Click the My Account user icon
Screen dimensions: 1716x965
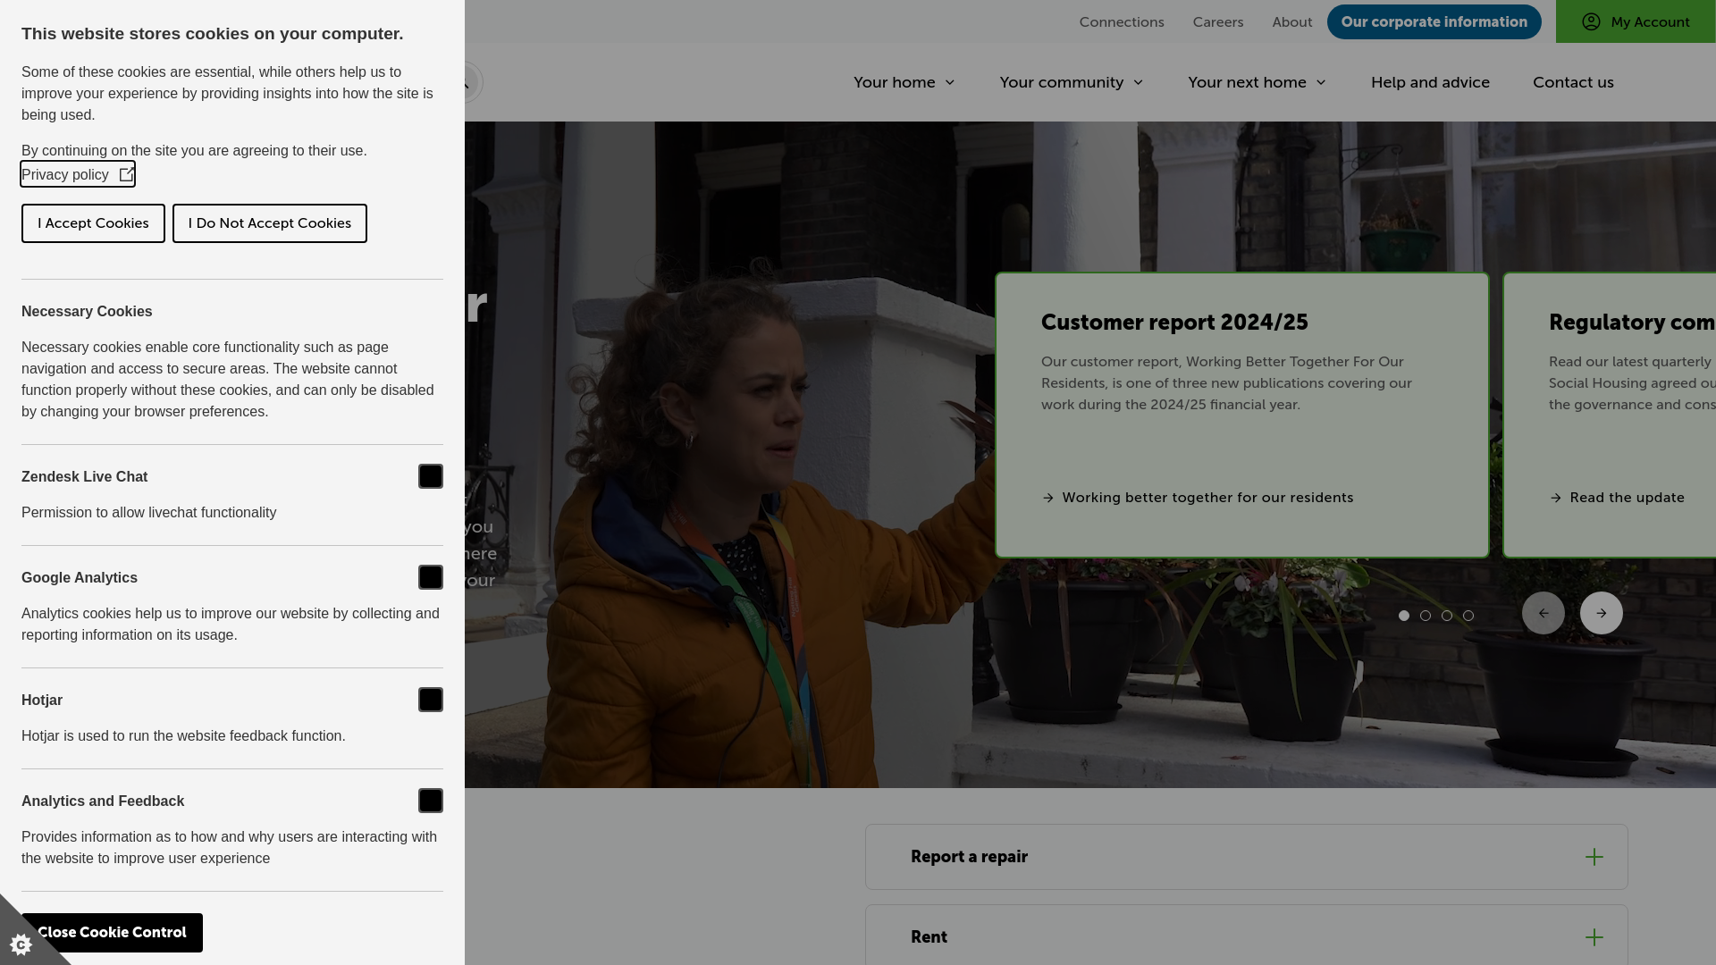click(1591, 21)
